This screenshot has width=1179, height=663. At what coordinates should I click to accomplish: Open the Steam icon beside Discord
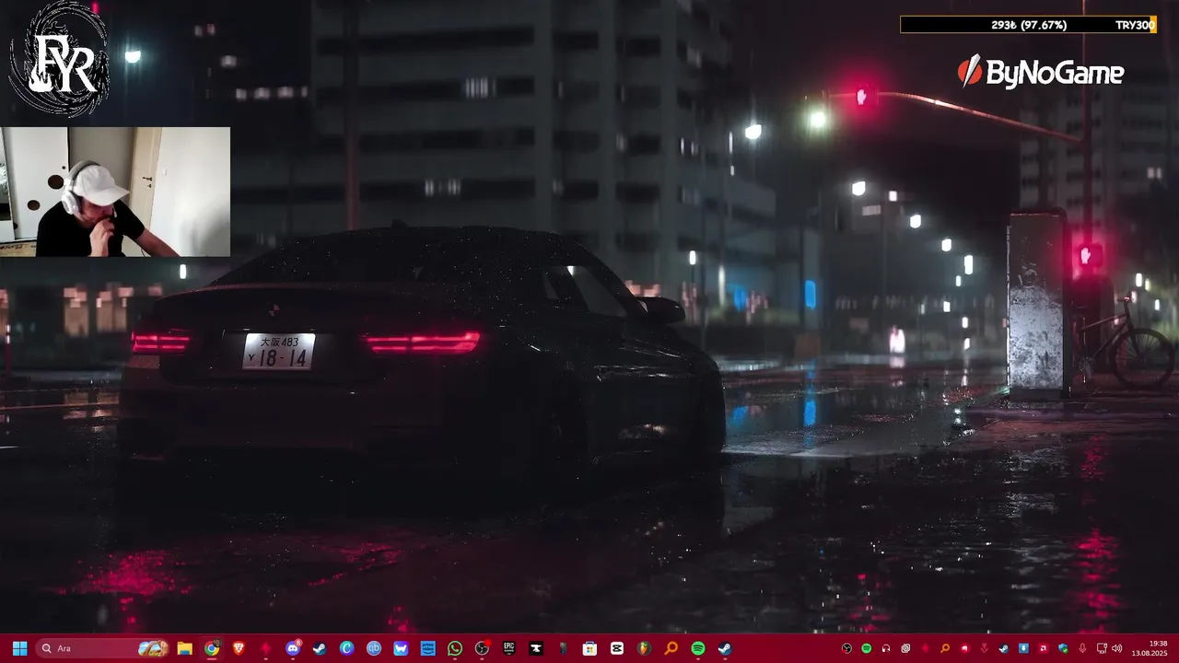tap(320, 648)
